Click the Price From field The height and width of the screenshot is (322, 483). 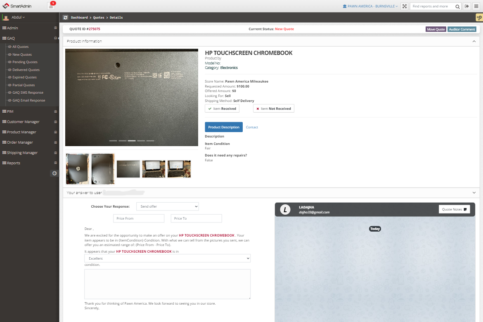click(x=139, y=218)
